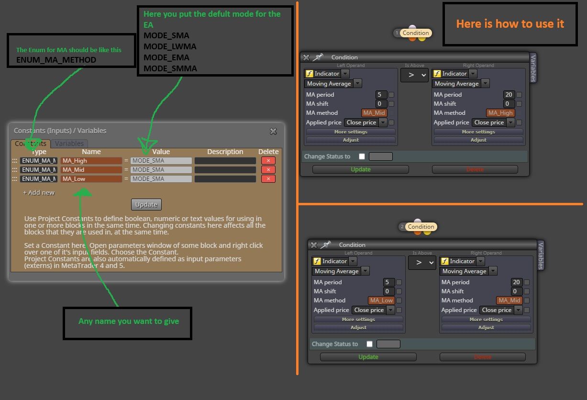Click right operand Adjust in MA_High window
Viewport: 587px width, 400px height.
pyautogui.click(x=478, y=140)
